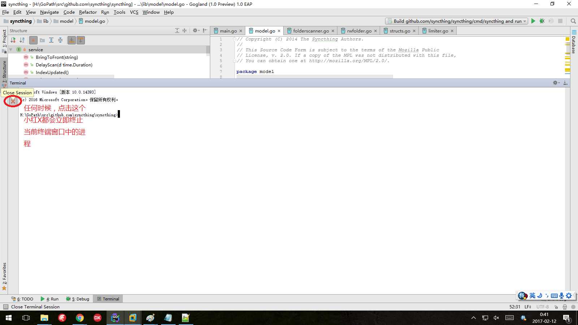Open the 5: Debug tool window
Image resolution: width=578 pixels, height=325 pixels.
click(77, 299)
